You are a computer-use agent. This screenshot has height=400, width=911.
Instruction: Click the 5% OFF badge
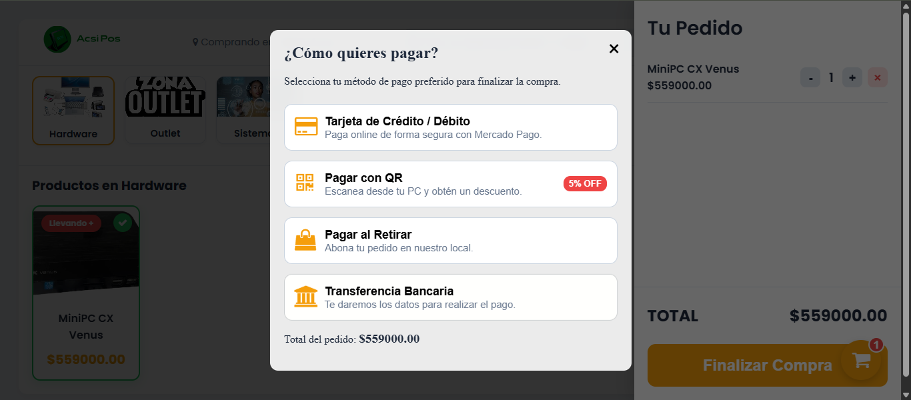coord(585,184)
